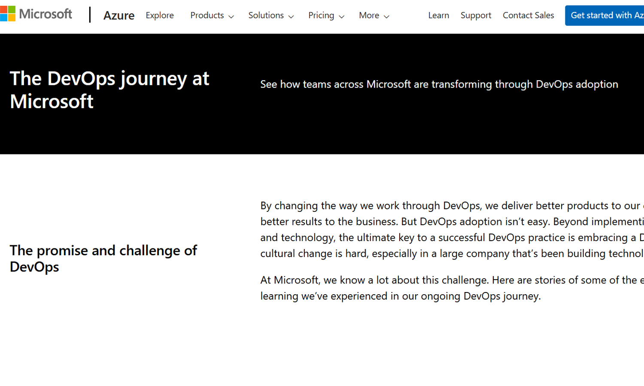
Task: Expand the More dropdown menu
Action: [x=369, y=15]
